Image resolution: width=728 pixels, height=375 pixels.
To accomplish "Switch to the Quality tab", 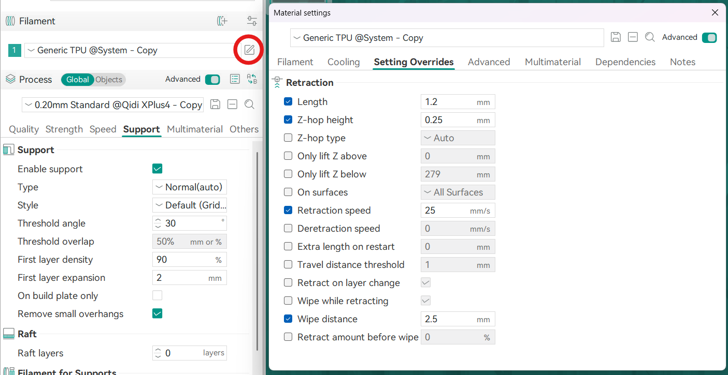I will click(x=24, y=129).
